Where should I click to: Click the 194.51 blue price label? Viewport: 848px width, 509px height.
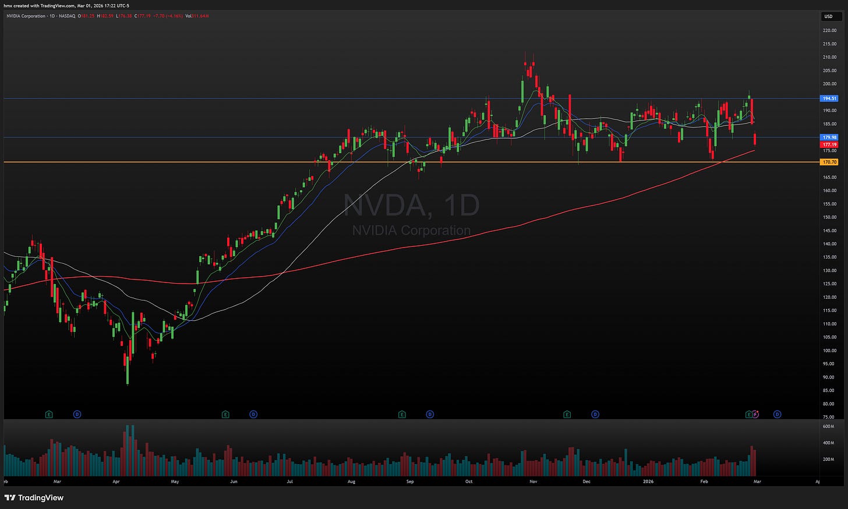coord(829,98)
